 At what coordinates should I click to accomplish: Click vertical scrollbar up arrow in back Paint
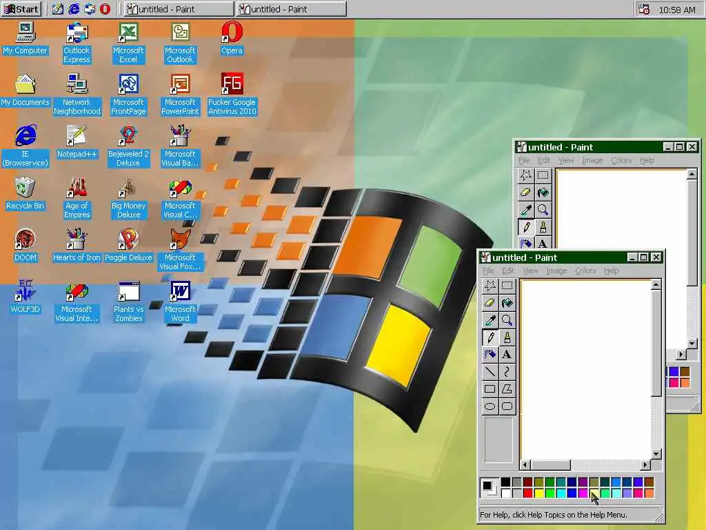click(692, 174)
